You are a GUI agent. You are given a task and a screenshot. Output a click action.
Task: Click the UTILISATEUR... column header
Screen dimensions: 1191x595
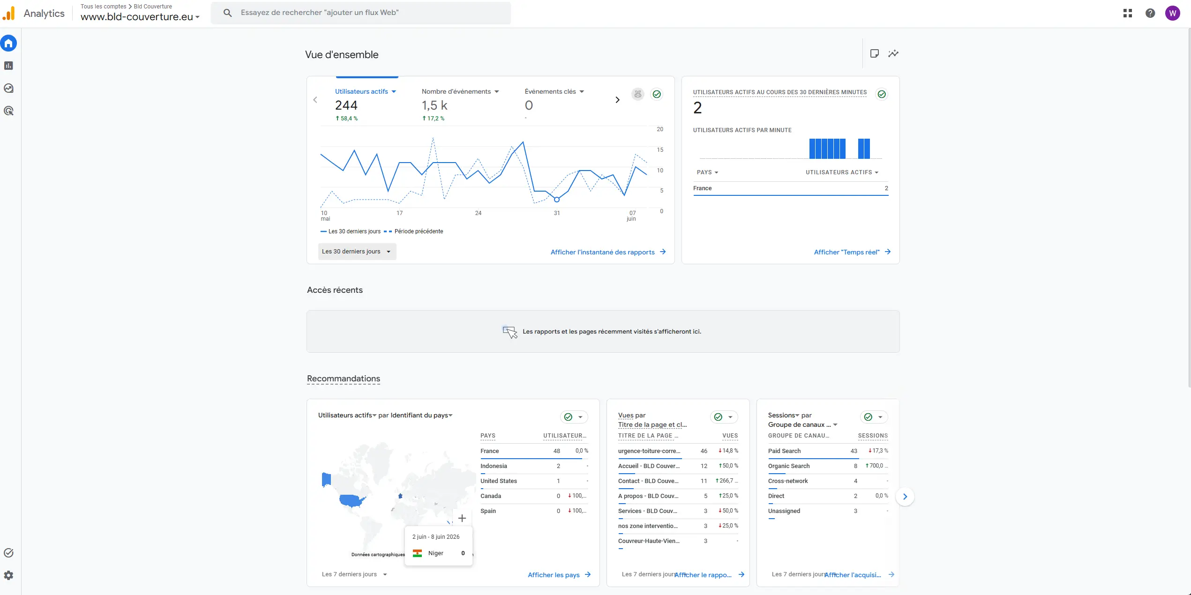pyautogui.click(x=564, y=436)
